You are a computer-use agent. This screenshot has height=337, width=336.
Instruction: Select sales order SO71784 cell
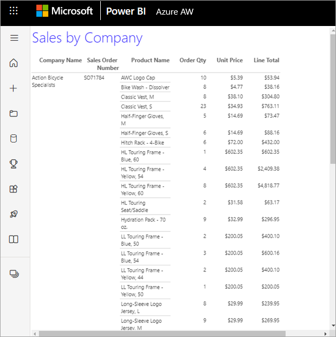94,77
